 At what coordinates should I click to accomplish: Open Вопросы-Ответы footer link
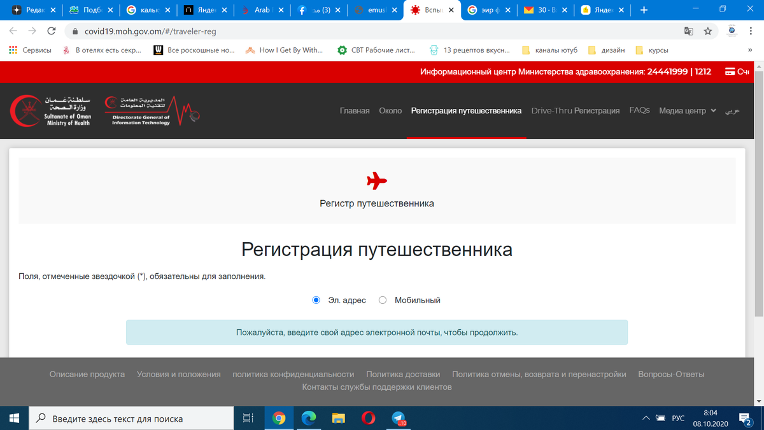point(671,375)
